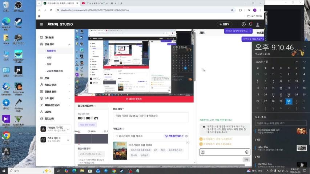Collapse the 방송 관리 section
The width and height of the screenshot is (310, 174).
69,44
